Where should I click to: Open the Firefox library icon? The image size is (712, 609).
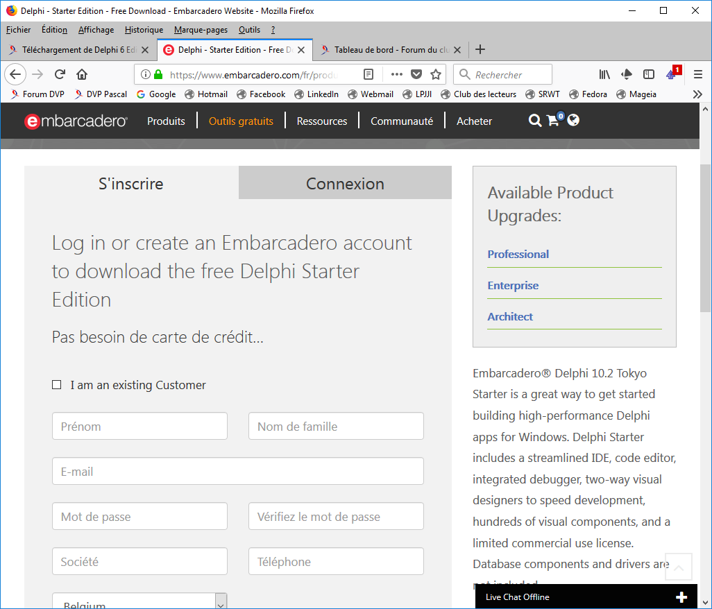click(x=604, y=75)
